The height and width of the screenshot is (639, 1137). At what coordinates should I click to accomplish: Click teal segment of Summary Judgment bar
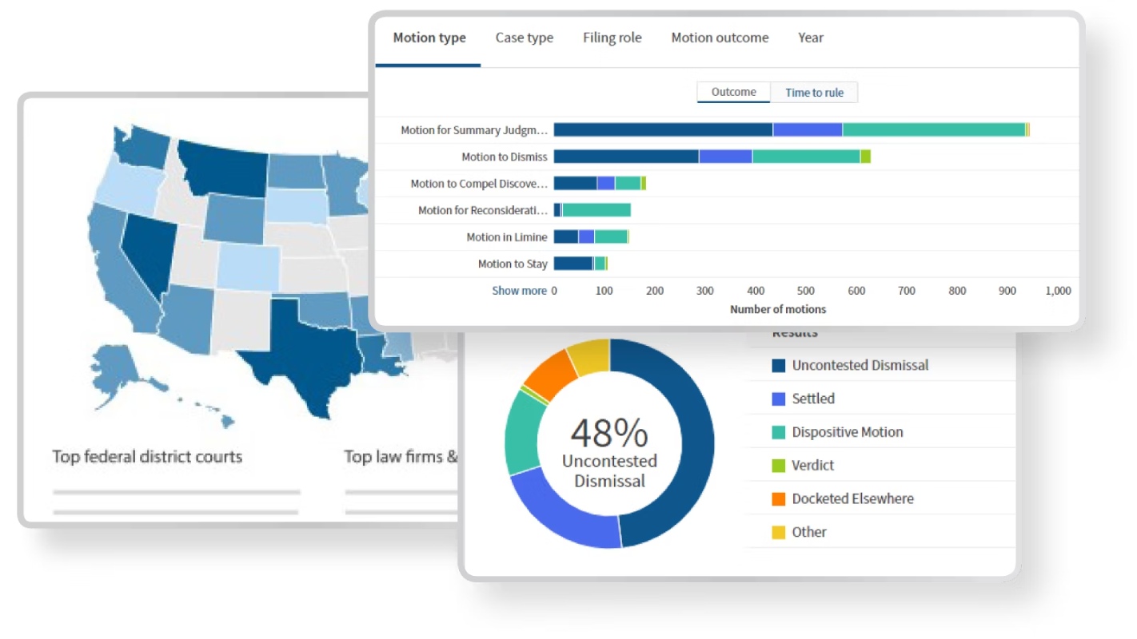934,129
